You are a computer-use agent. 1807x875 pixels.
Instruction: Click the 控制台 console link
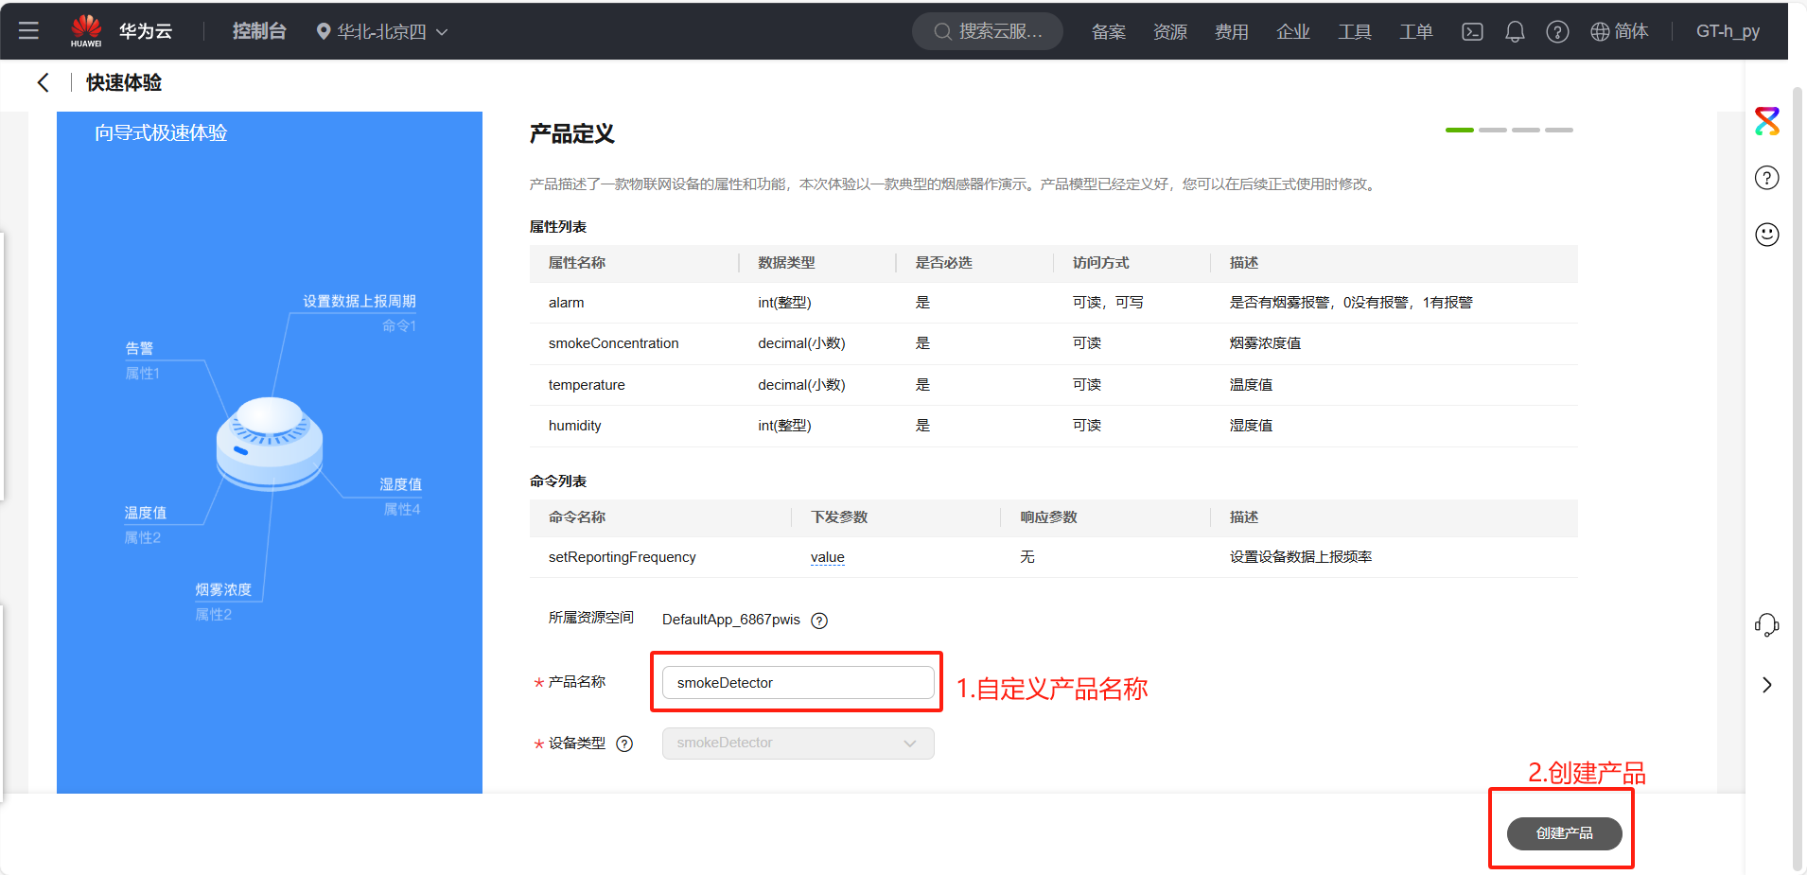point(259,31)
